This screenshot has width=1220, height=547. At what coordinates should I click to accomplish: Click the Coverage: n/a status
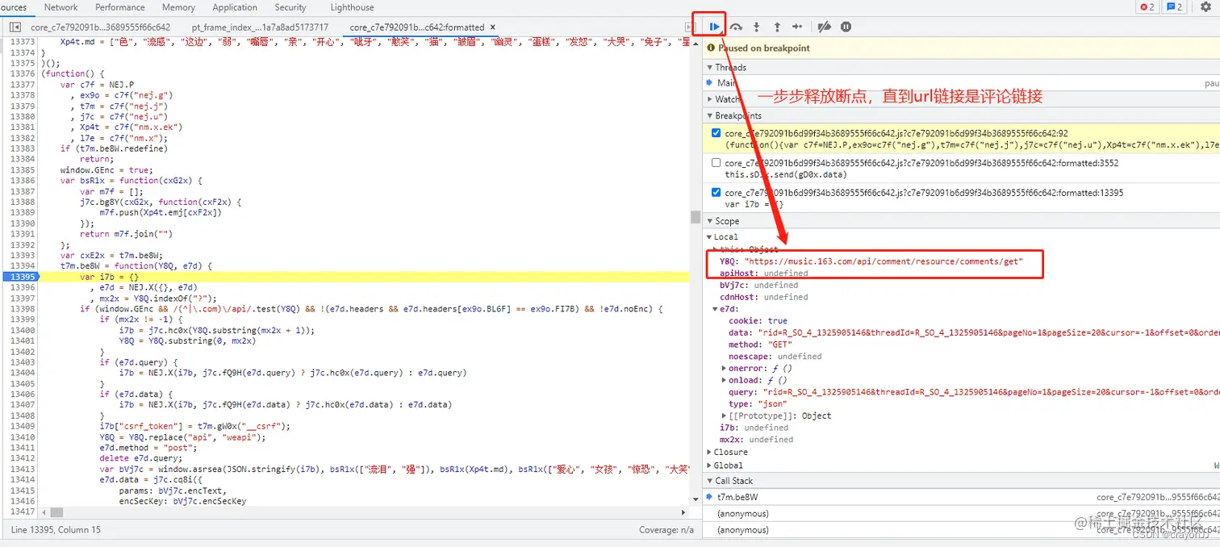click(x=666, y=530)
